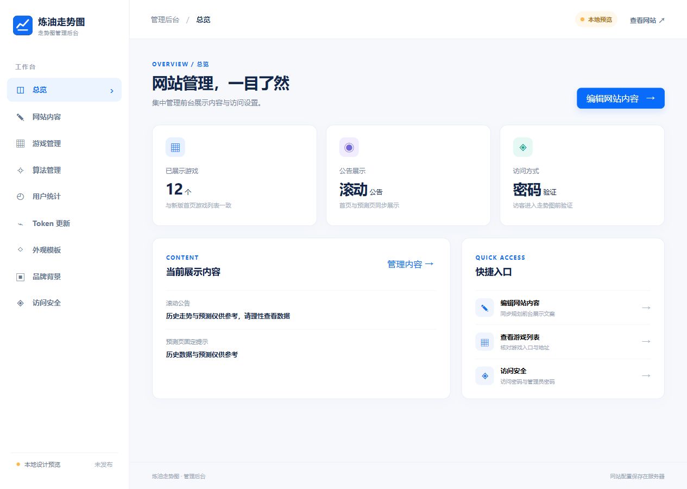The image size is (687, 489).
Task: Go to 游戏管理 in the sidebar
Action: (x=64, y=143)
